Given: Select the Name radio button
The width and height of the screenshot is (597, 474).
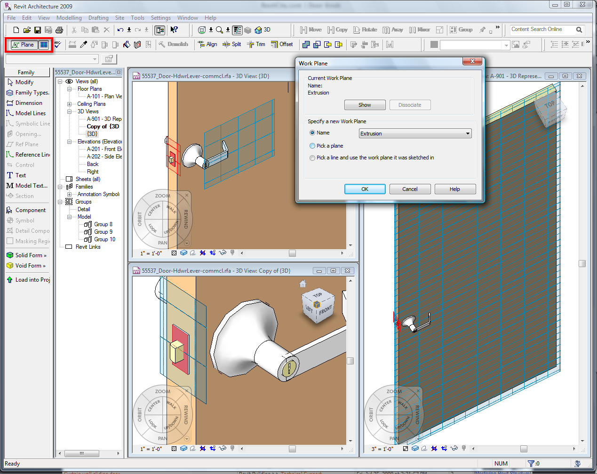Looking at the screenshot, I should pyautogui.click(x=312, y=133).
